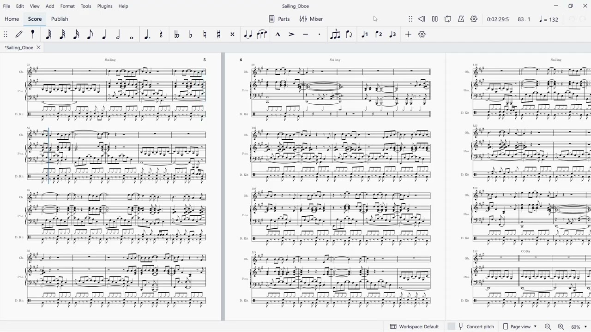Open playback settings gear
The height and width of the screenshot is (332, 591).
coord(474,19)
